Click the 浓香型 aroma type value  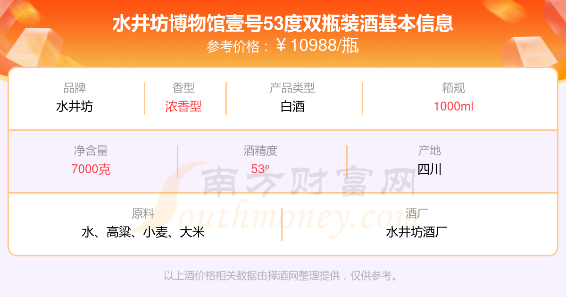coord(183,107)
